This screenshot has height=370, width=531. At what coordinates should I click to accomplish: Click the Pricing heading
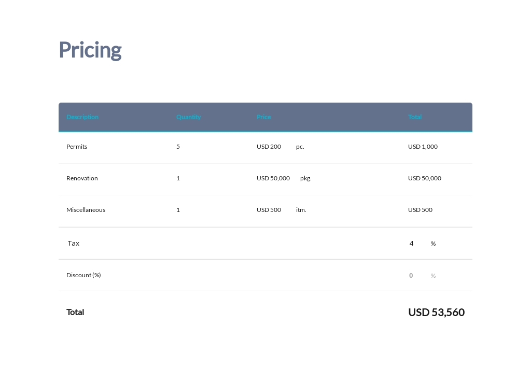pos(90,50)
